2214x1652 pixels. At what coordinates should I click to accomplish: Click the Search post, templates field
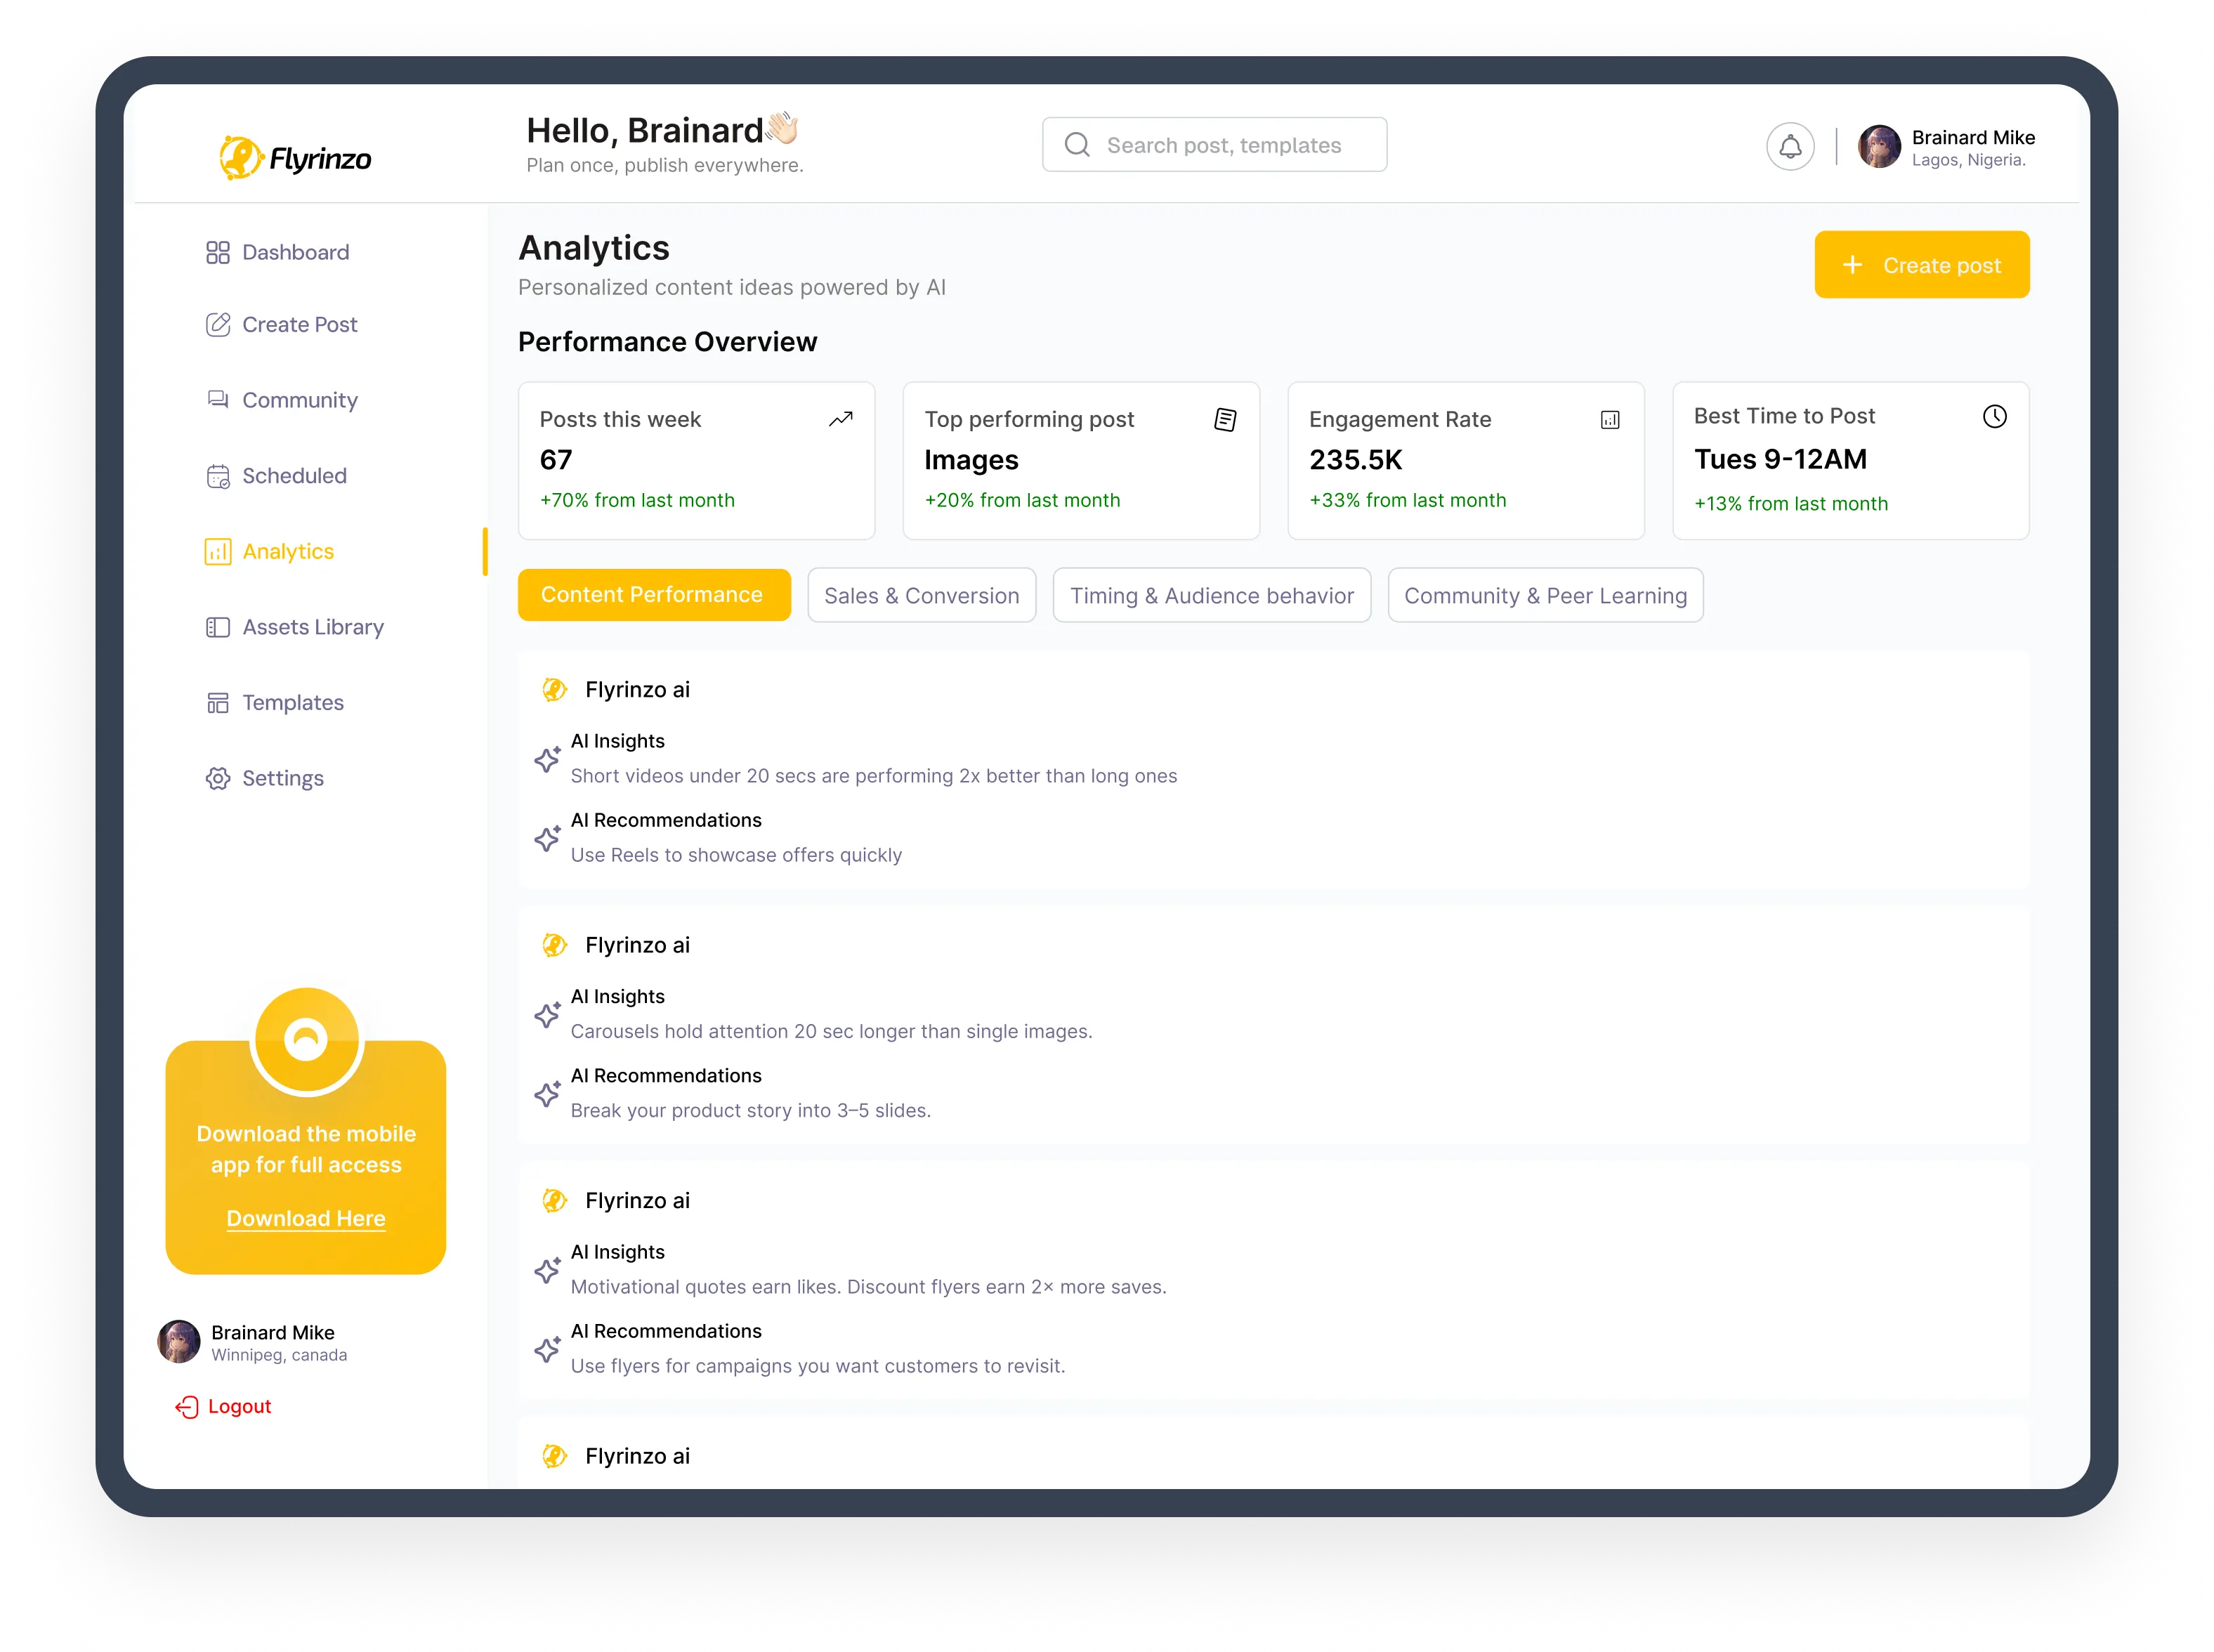tap(1213, 145)
